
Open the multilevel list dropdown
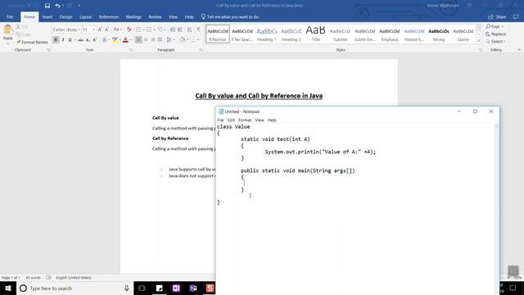click(x=165, y=29)
